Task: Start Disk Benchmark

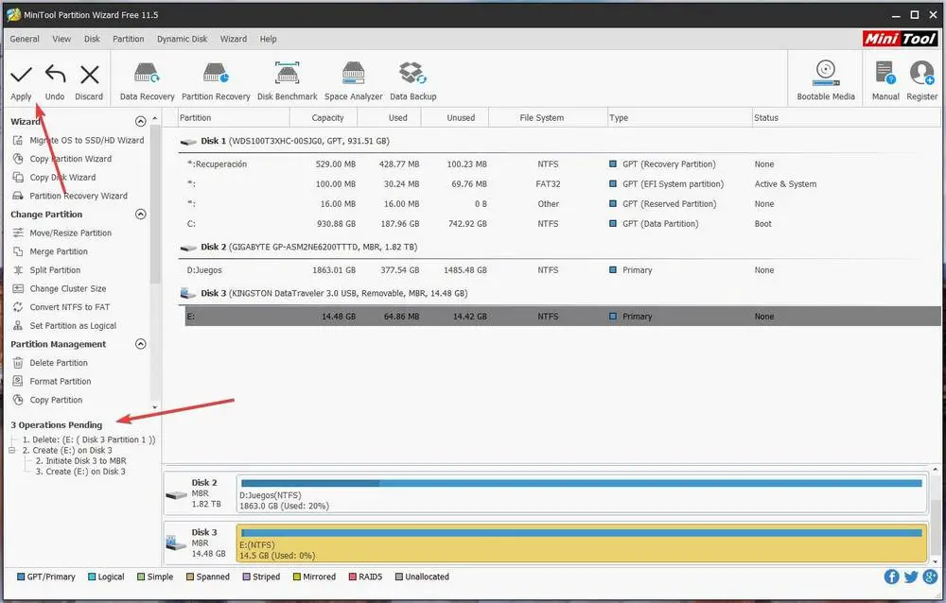Action: 288,81
